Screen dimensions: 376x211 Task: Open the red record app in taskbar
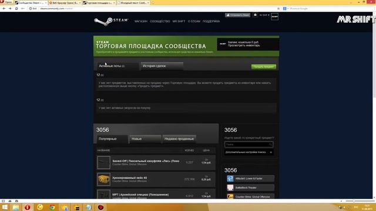point(100,207)
